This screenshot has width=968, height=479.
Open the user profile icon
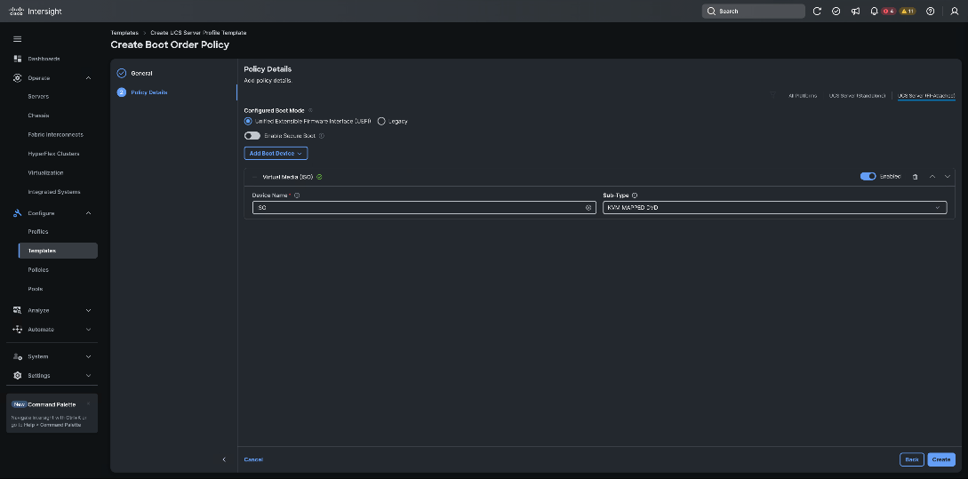(955, 12)
